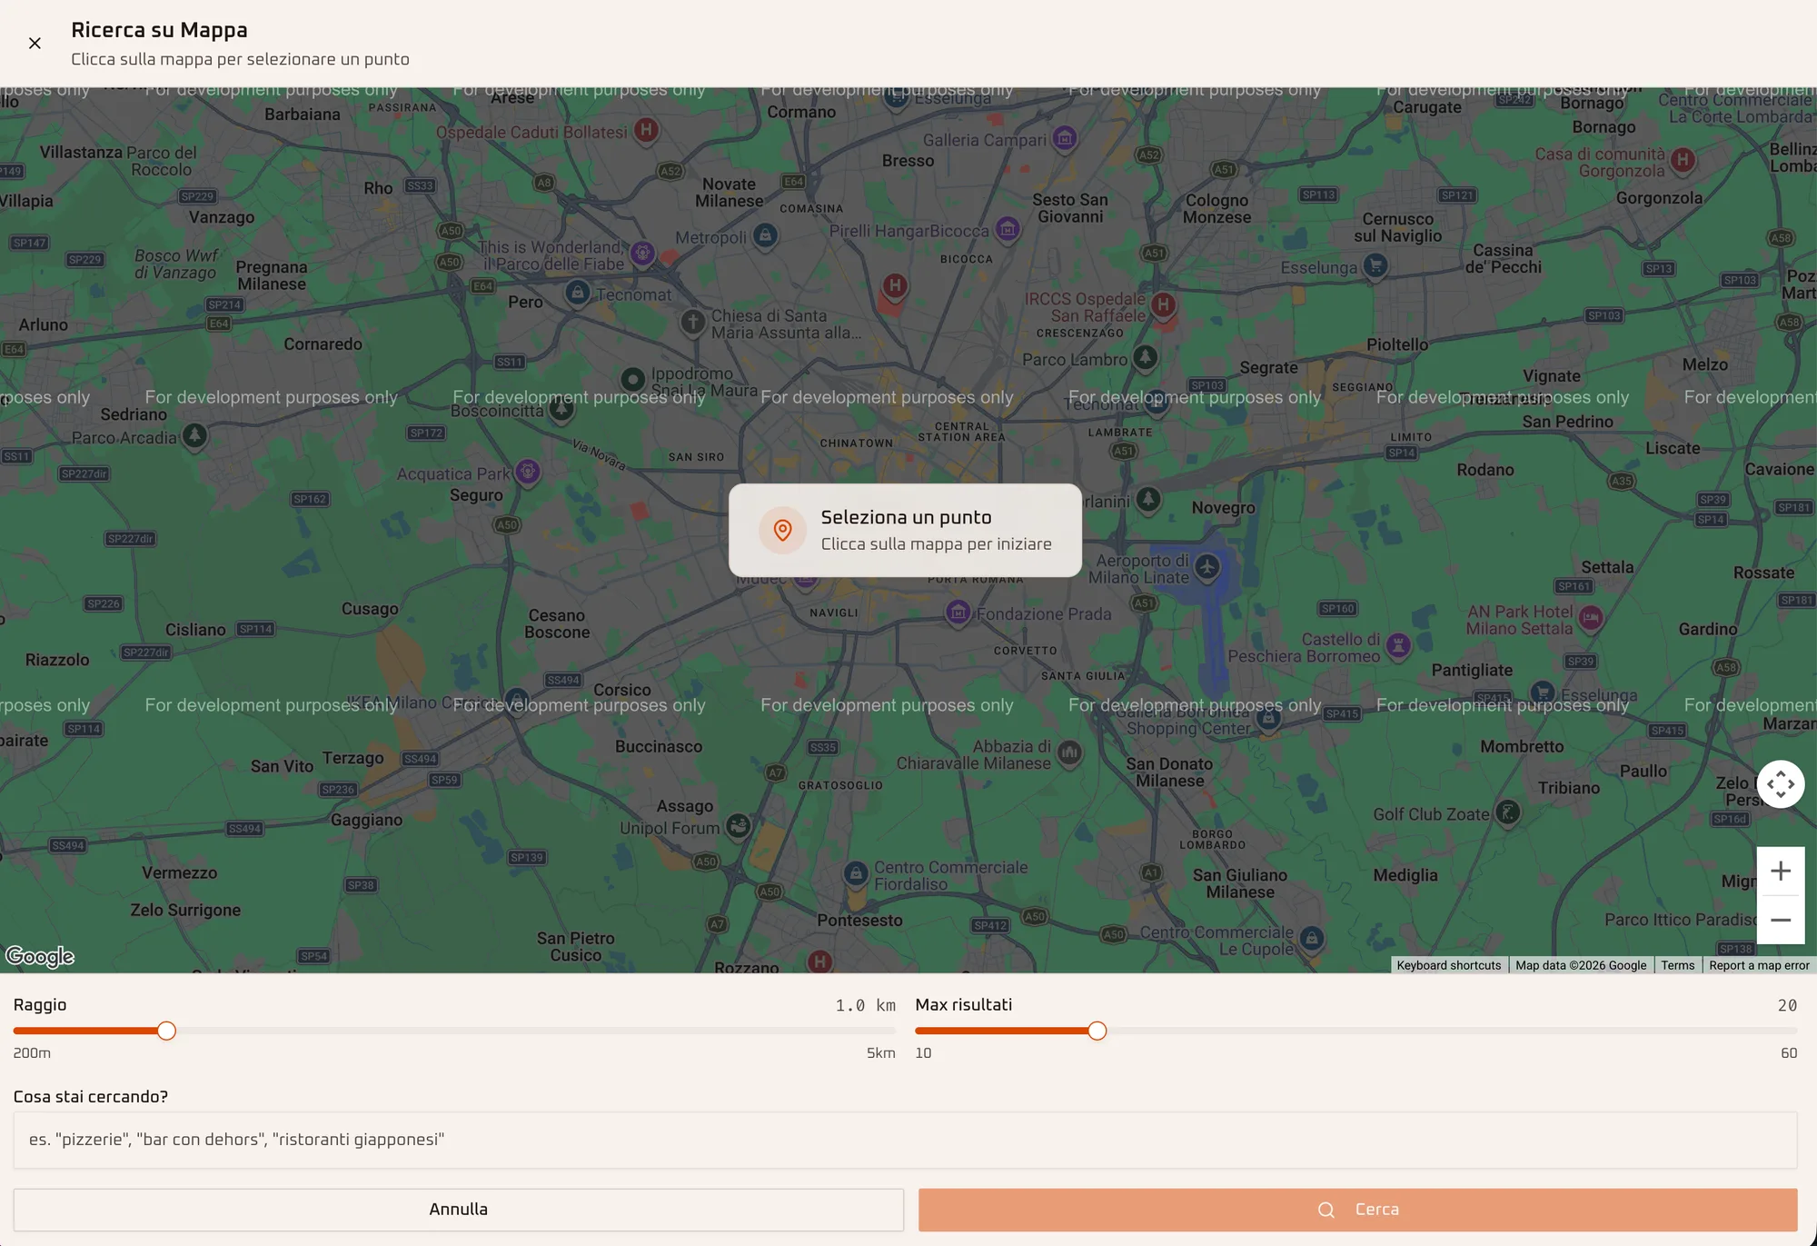The image size is (1817, 1246).
Task: Click the Buccinasco town label
Action: [x=659, y=746]
